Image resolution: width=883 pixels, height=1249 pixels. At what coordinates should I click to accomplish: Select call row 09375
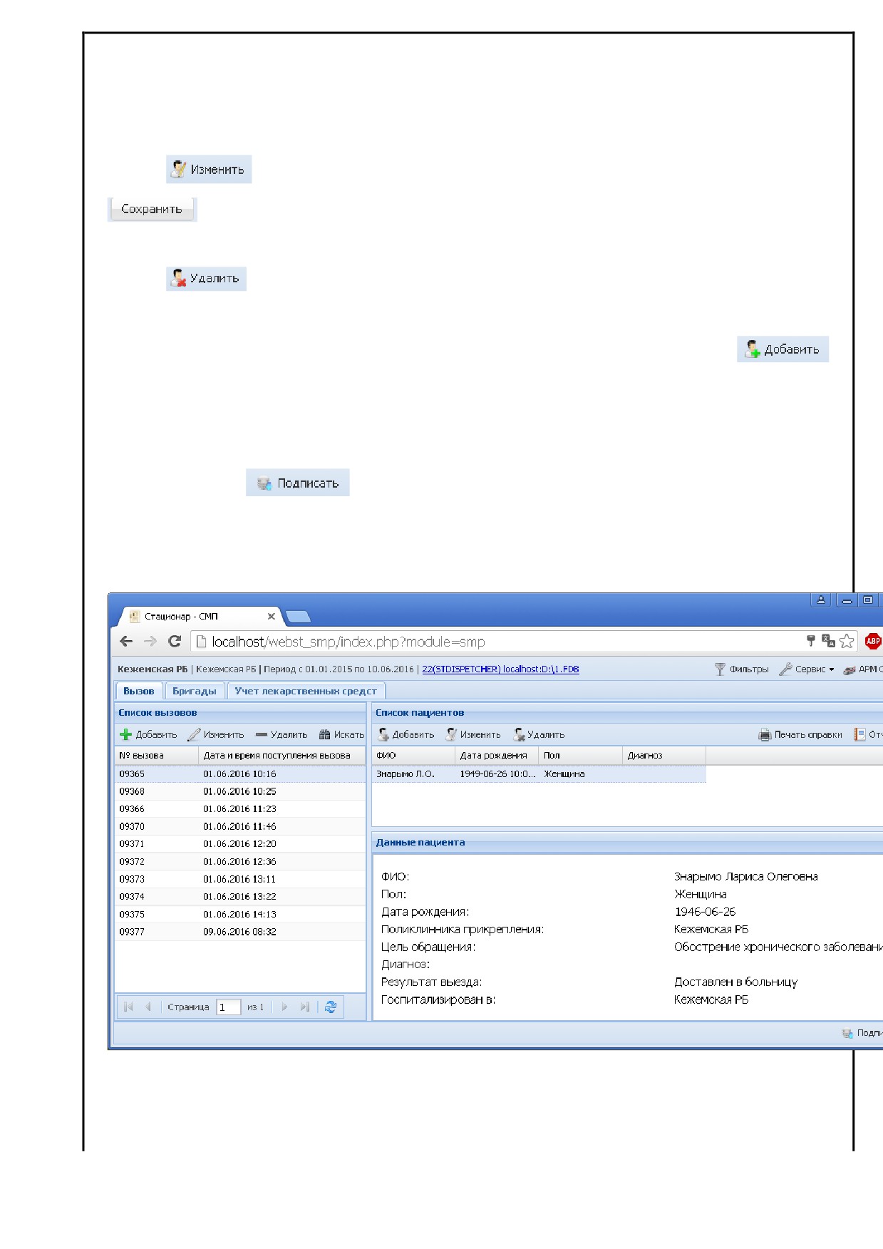[x=240, y=915]
